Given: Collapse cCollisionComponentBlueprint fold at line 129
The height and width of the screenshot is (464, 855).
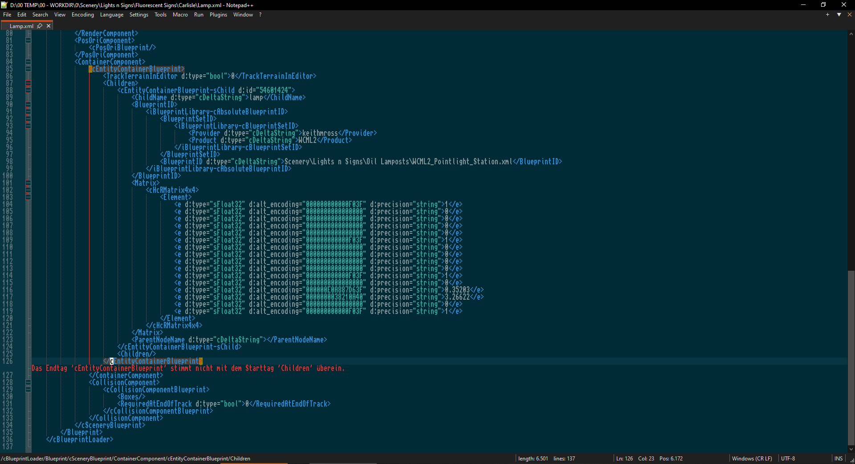Looking at the screenshot, I should [x=28, y=390].
